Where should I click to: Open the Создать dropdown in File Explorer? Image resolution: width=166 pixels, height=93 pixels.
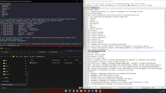point(5,52)
